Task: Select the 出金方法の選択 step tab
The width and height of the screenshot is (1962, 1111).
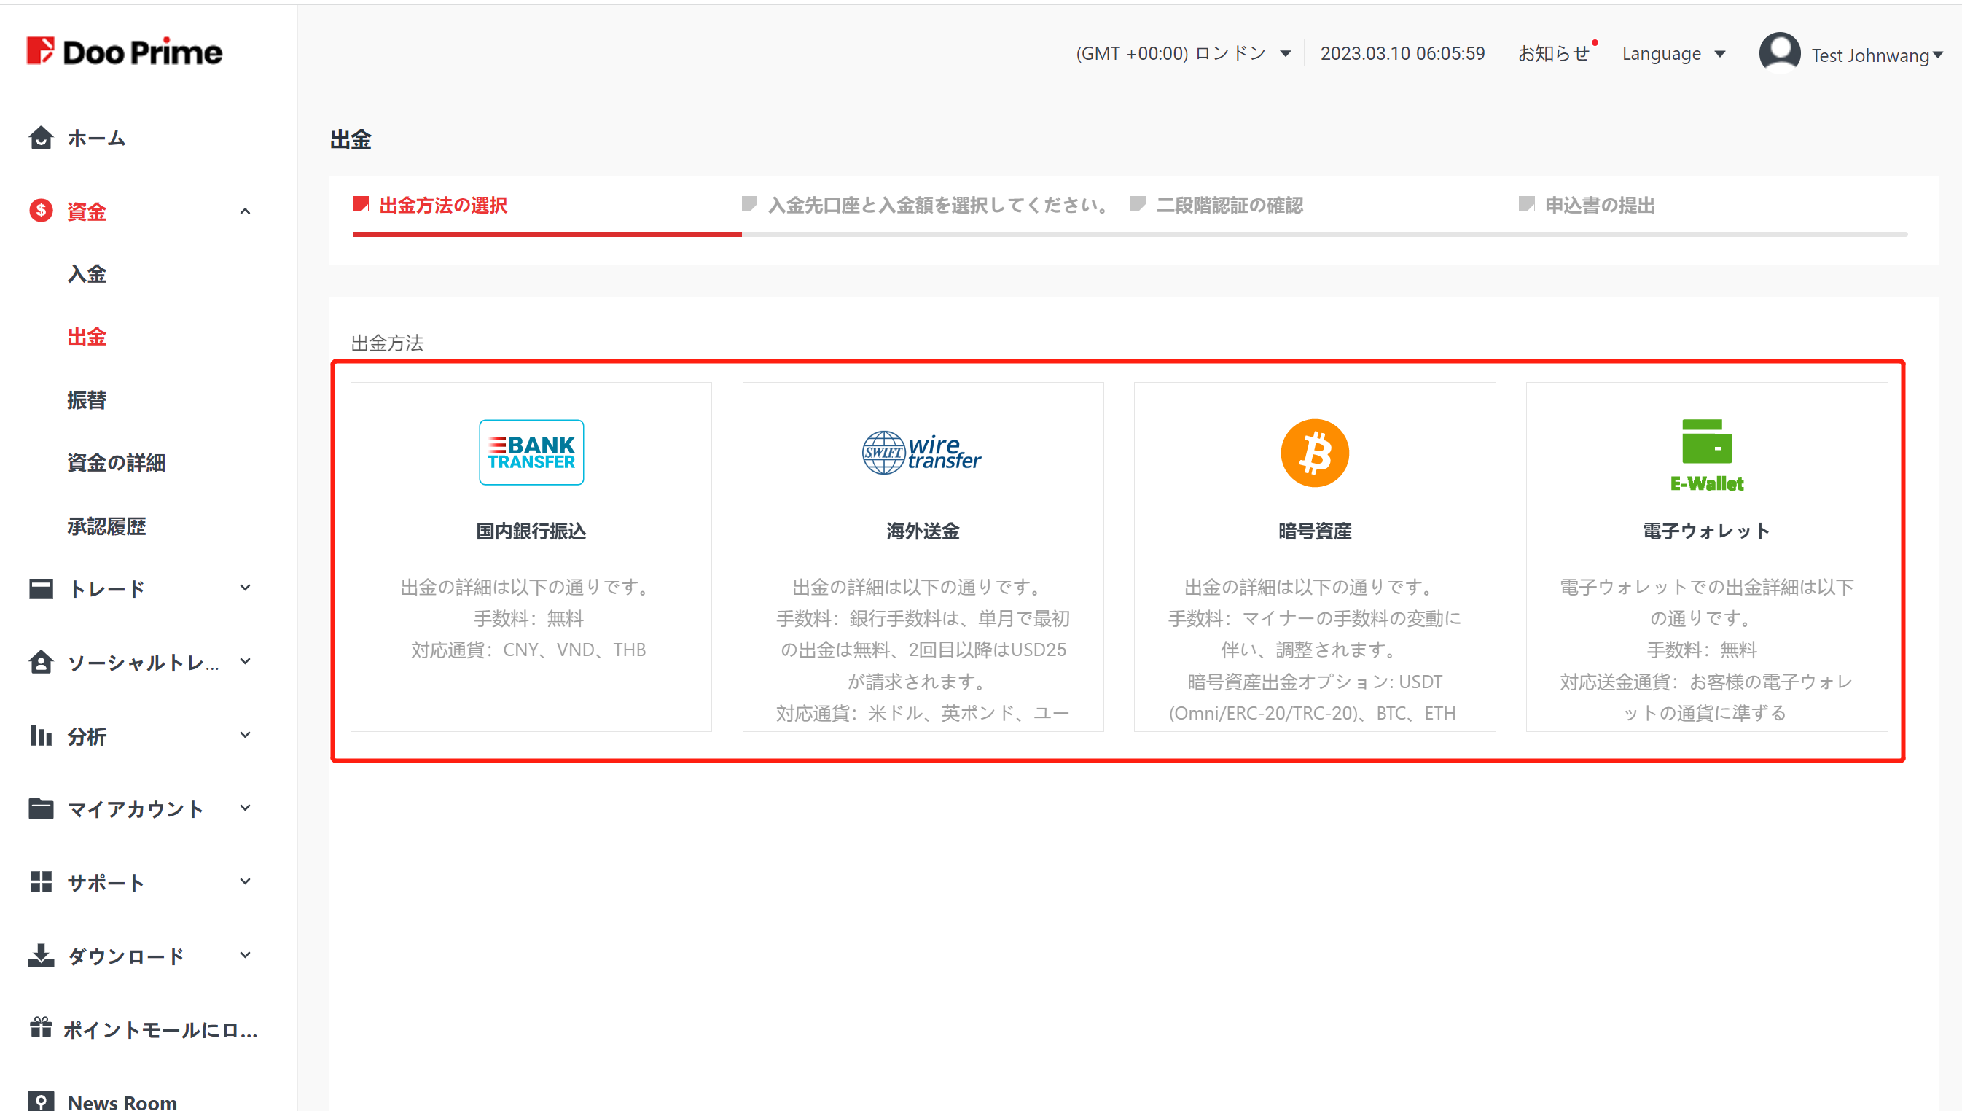Action: click(442, 205)
